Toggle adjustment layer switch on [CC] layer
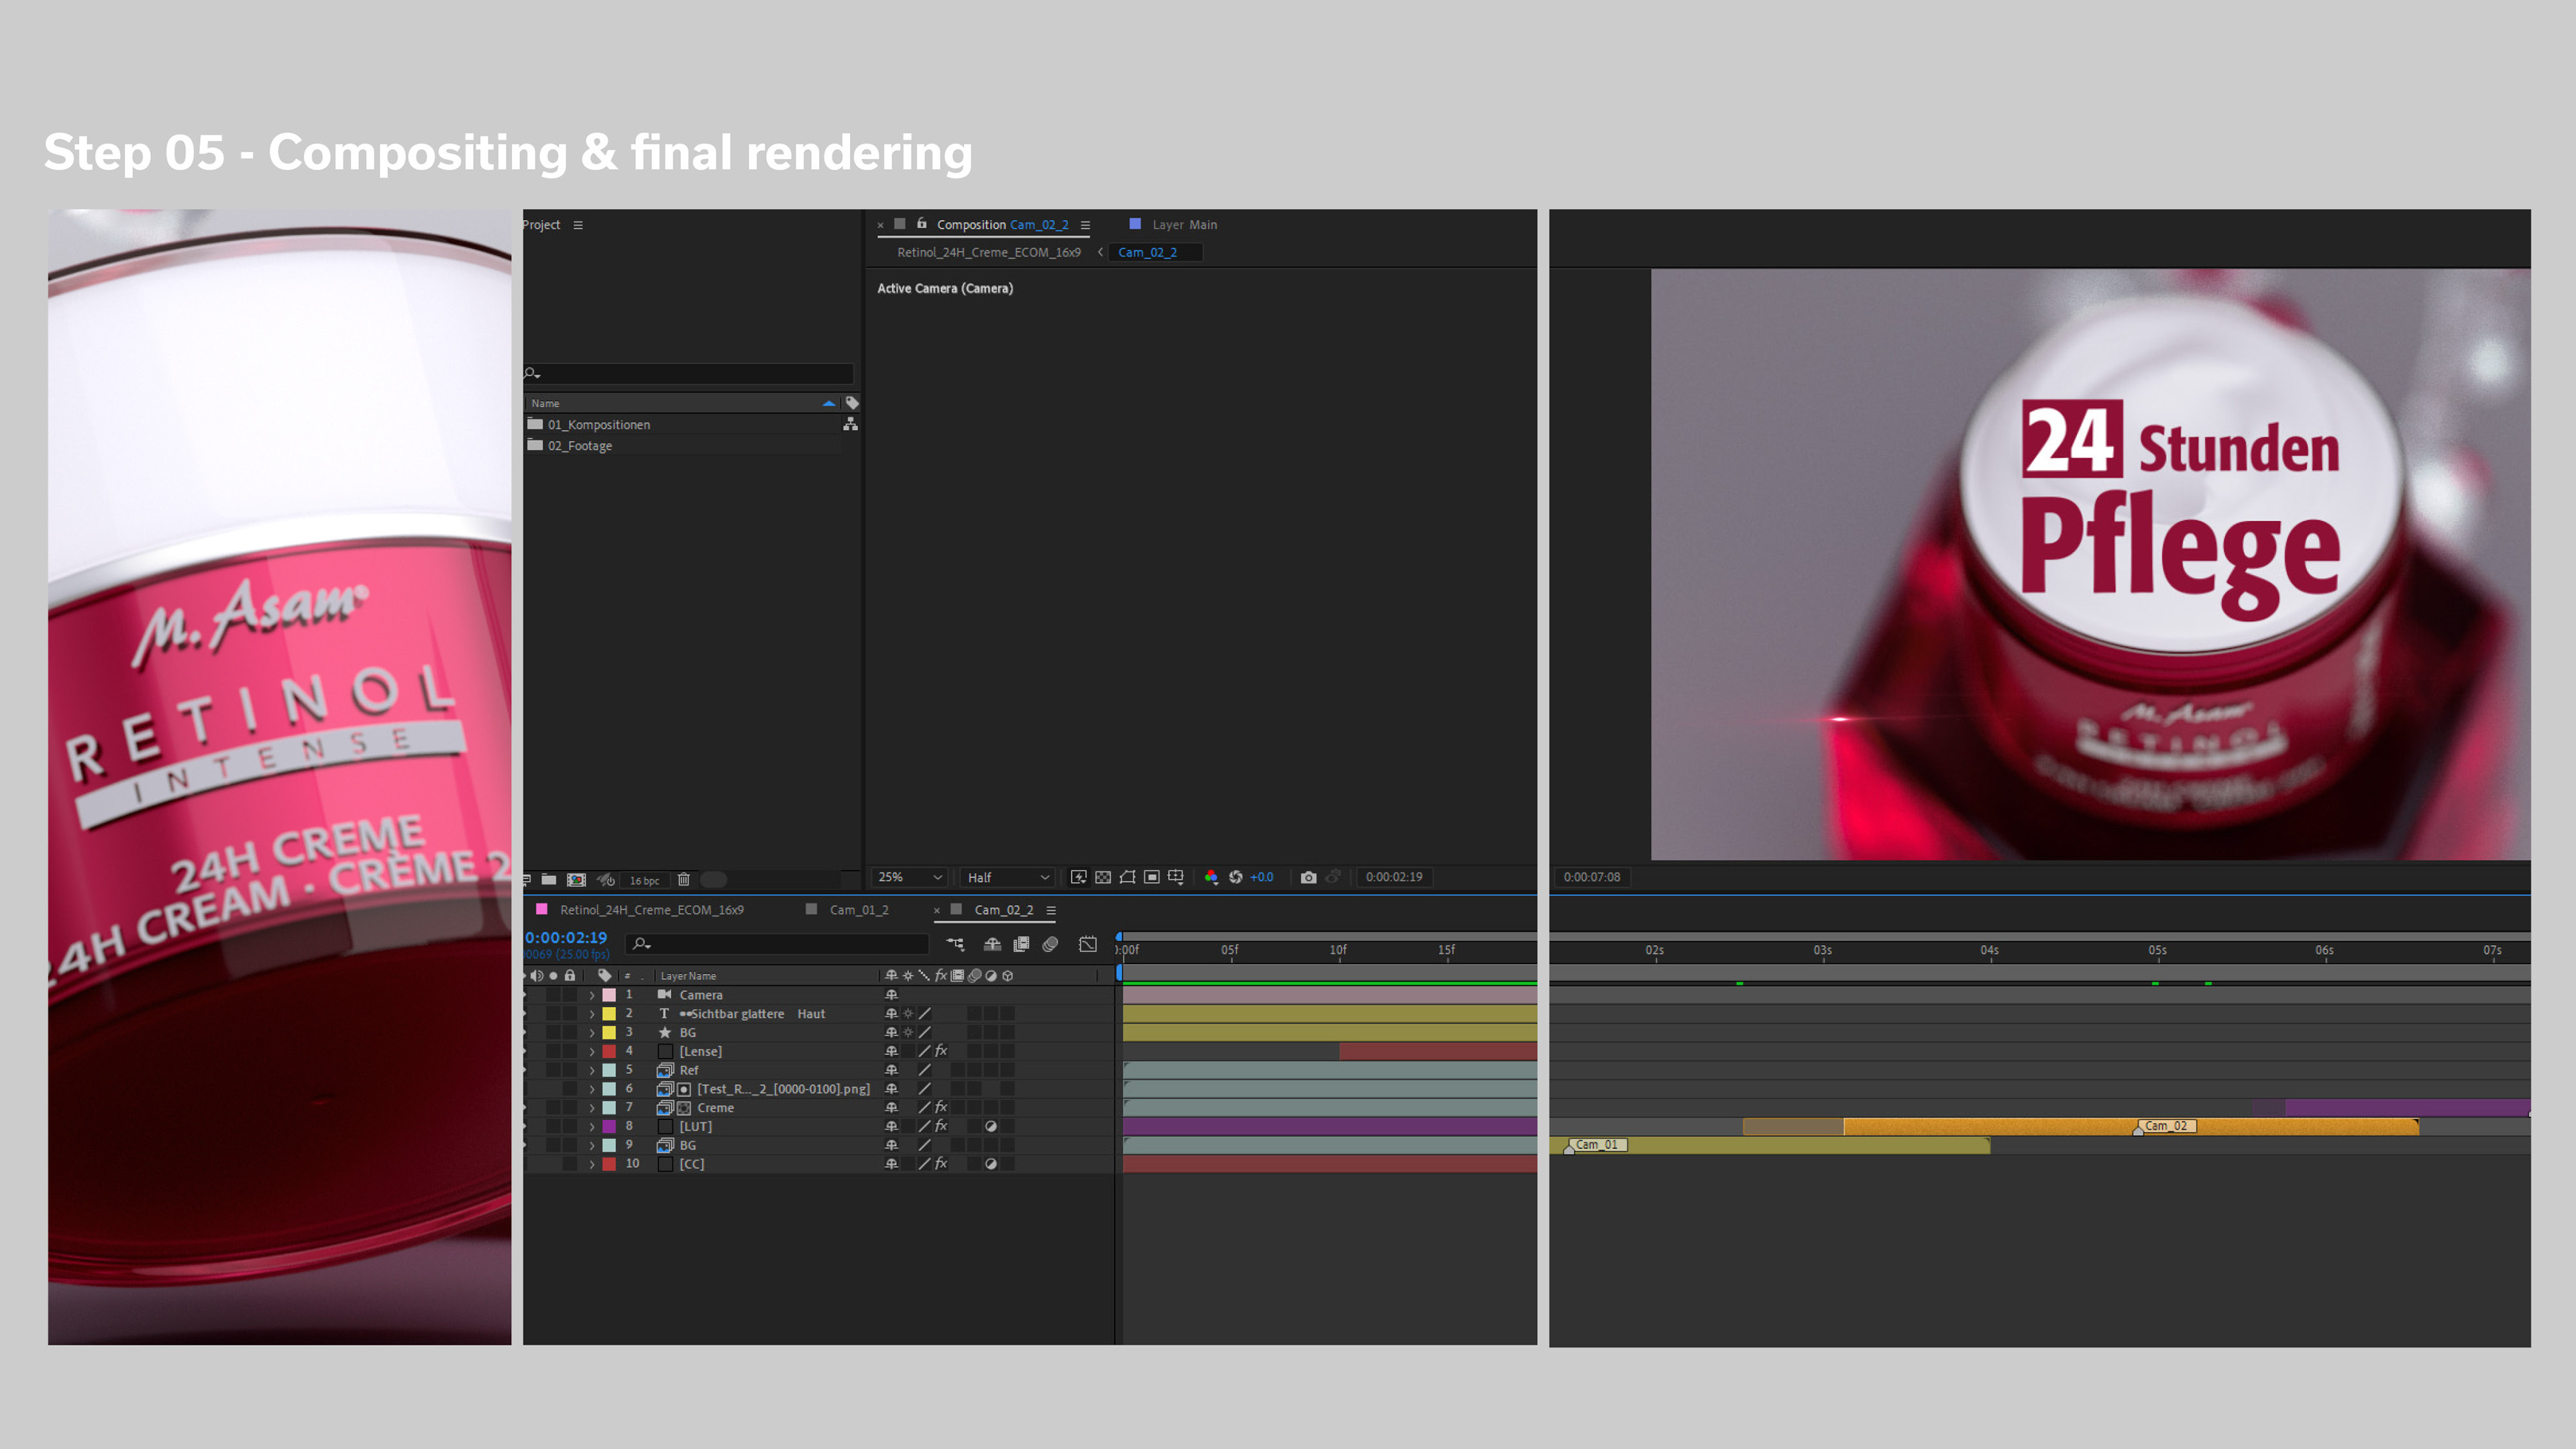This screenshot has height=1449, width=2576. point(991,1164)
